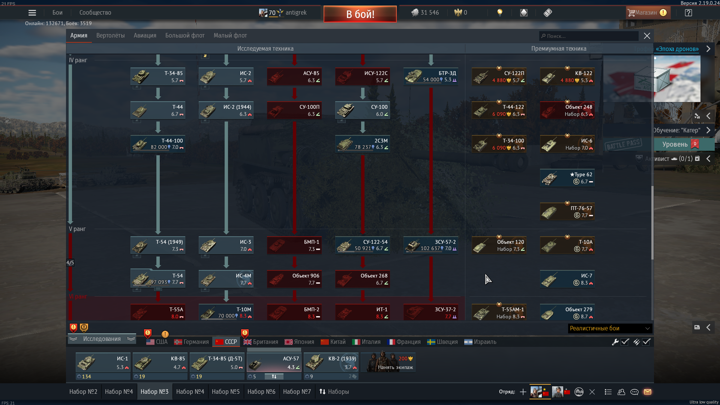720x405 pixels.
Task: Expand the Исследования panel left chevron
Action: (73, 339)
